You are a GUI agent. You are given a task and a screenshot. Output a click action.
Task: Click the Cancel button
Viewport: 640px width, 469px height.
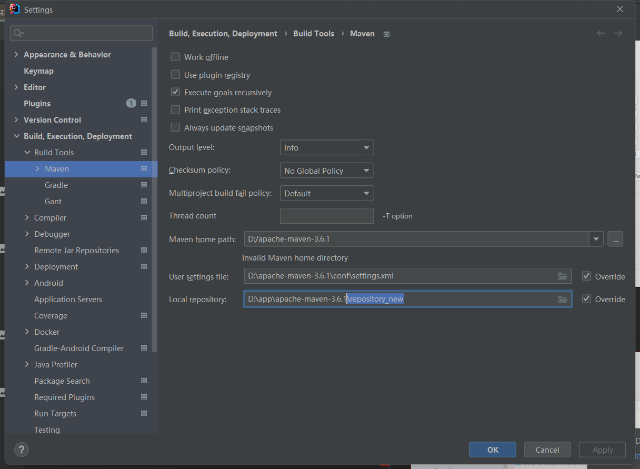(547, 450)
